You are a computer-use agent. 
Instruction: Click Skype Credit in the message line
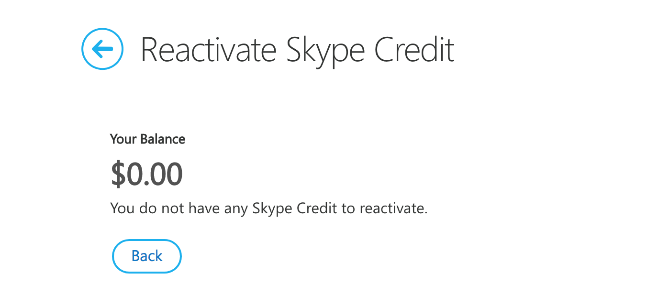coord(295,209)
